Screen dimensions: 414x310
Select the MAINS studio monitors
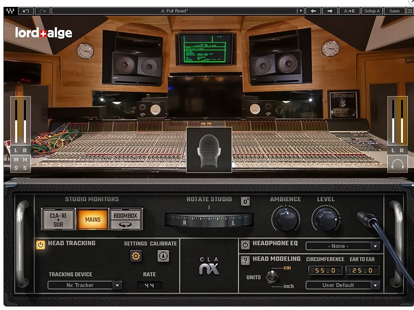(x=92, y=220)
